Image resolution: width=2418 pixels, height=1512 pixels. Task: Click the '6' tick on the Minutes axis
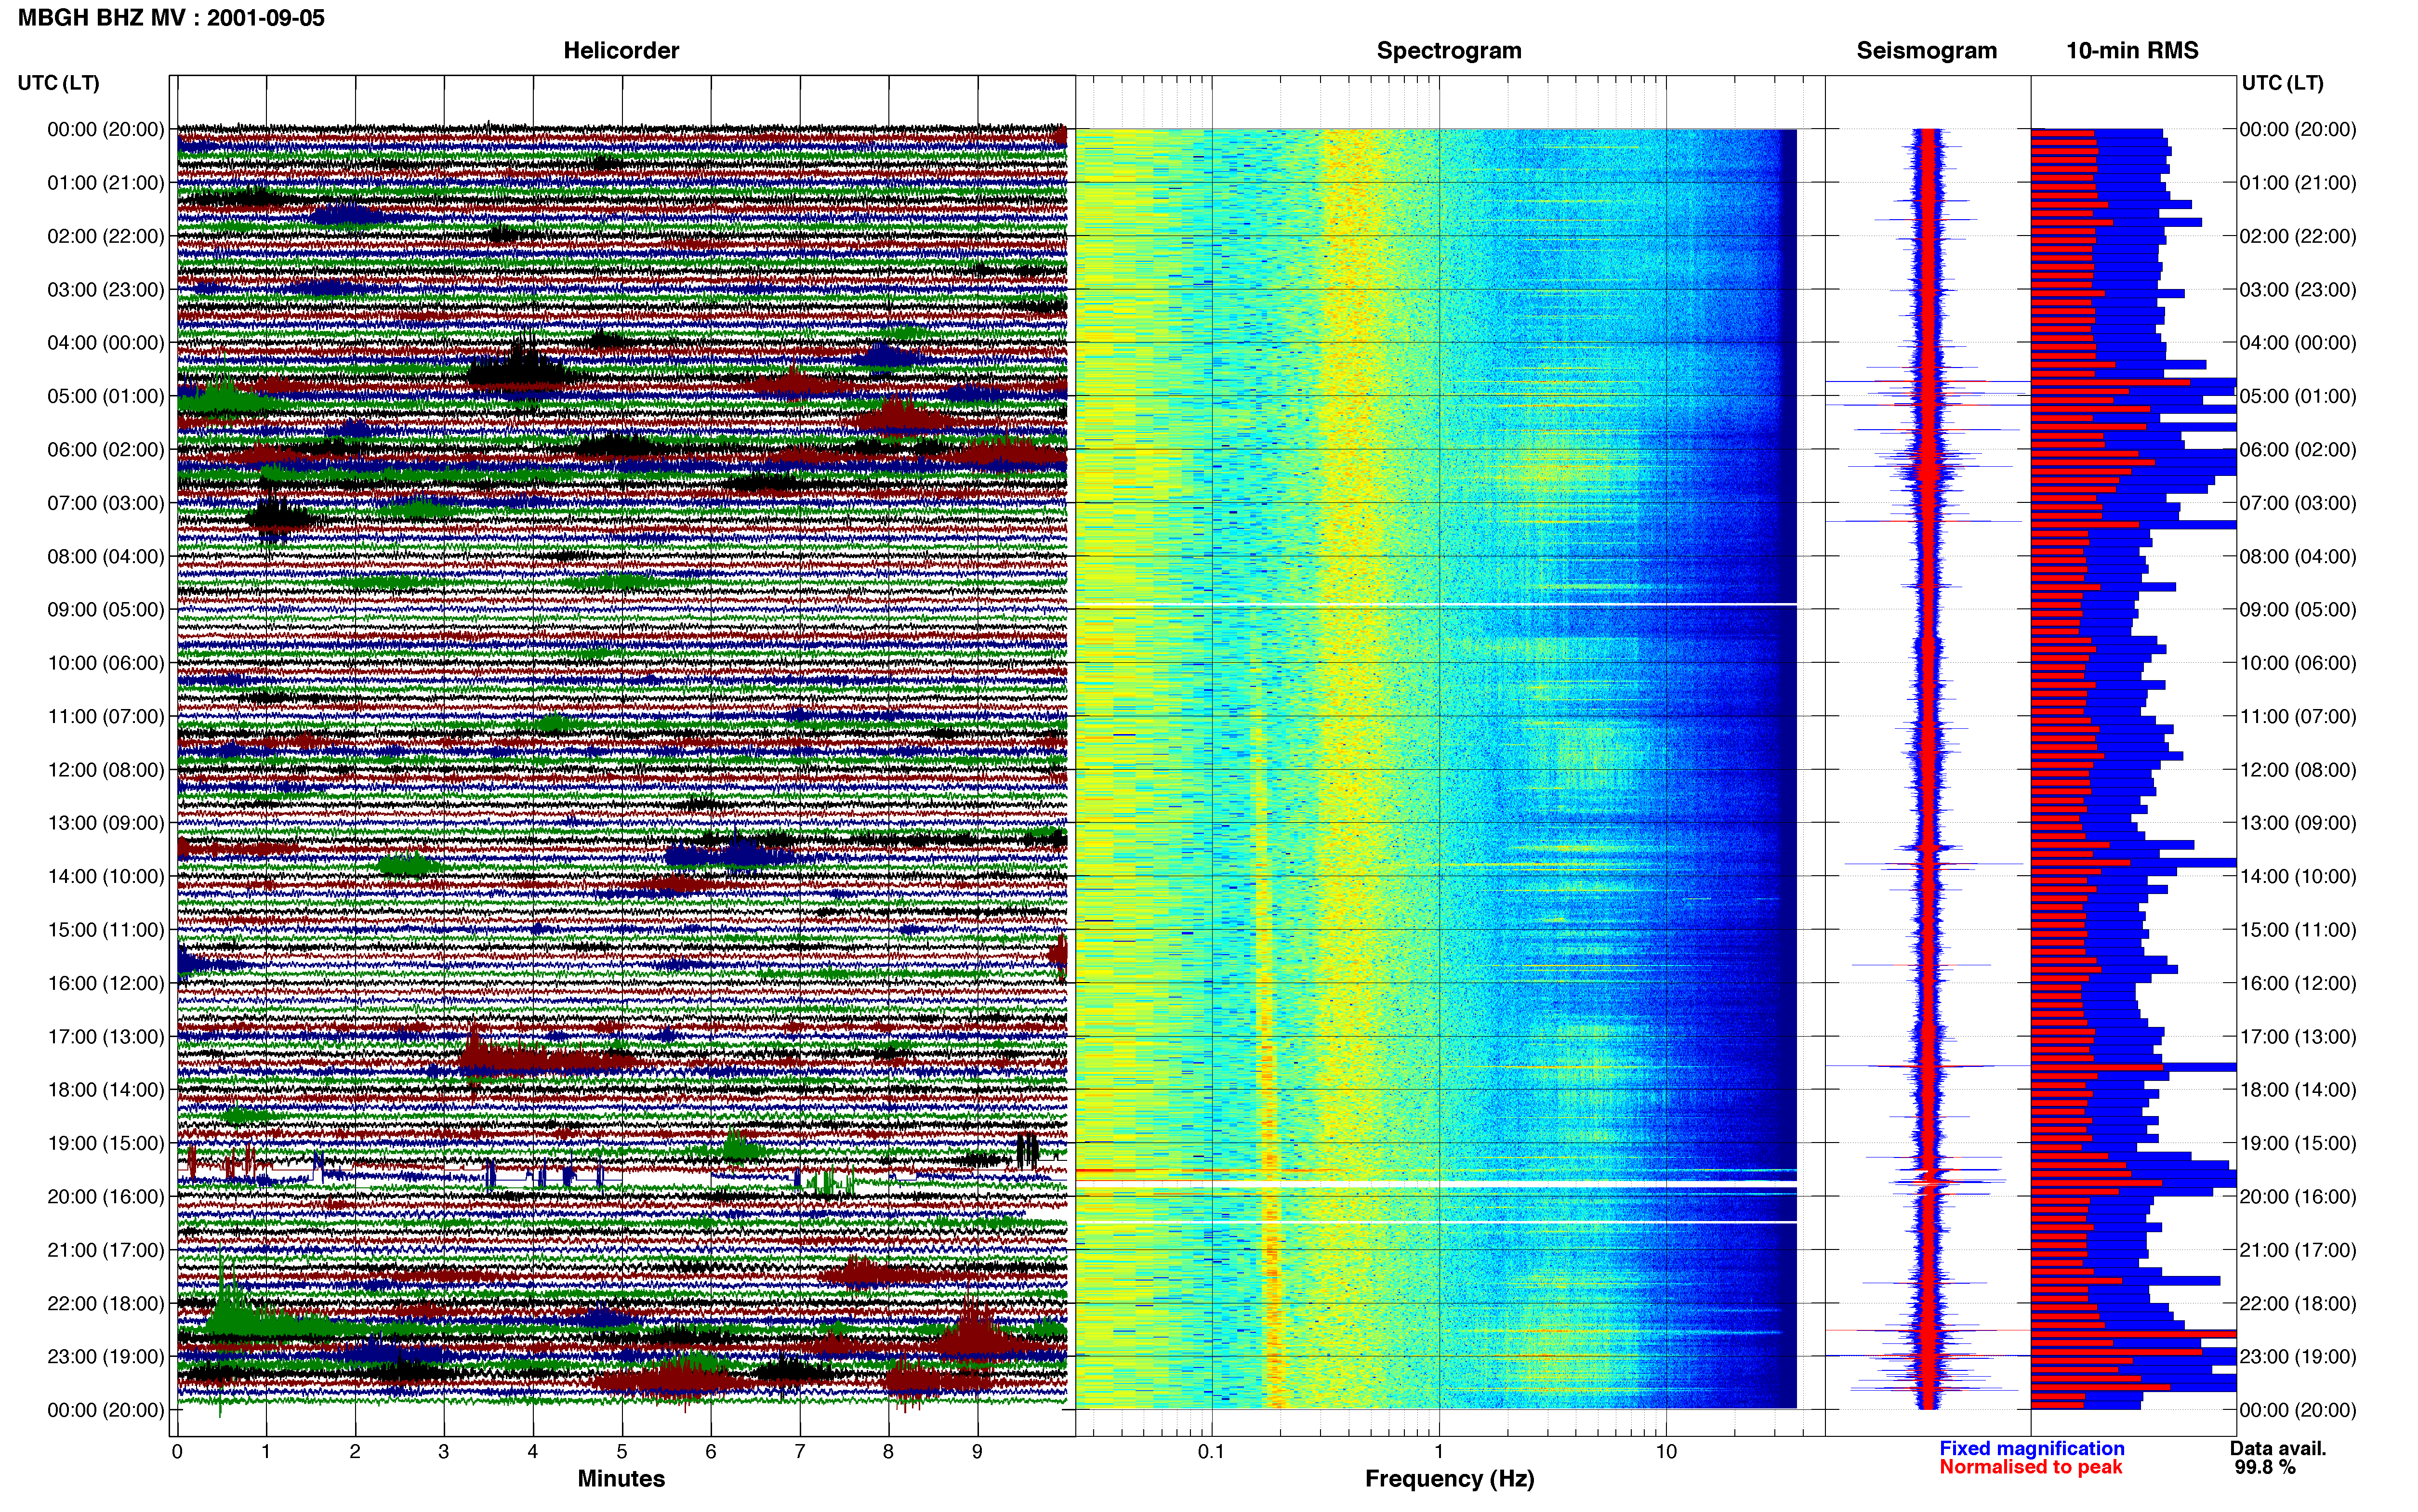[711, 1452]
